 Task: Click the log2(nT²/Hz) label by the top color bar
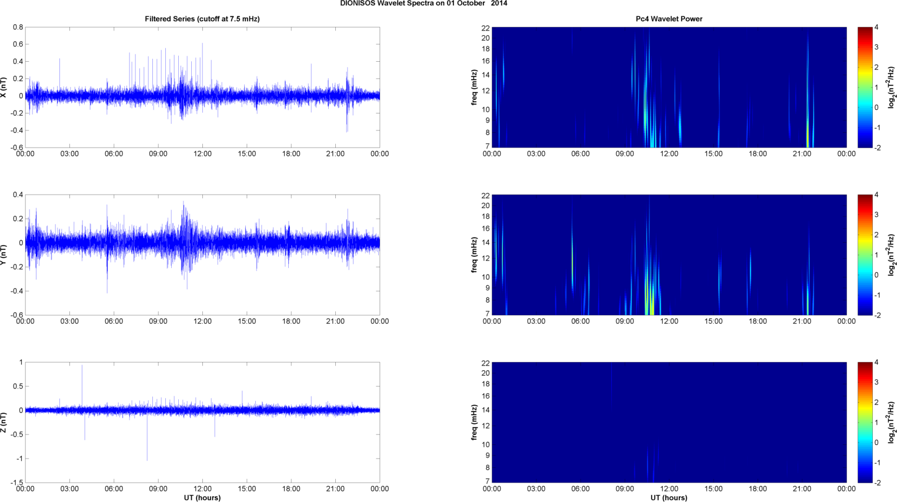[892, 88]
